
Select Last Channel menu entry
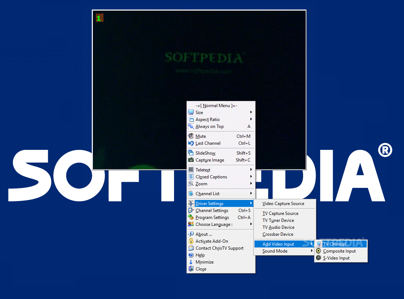[221, 143]
